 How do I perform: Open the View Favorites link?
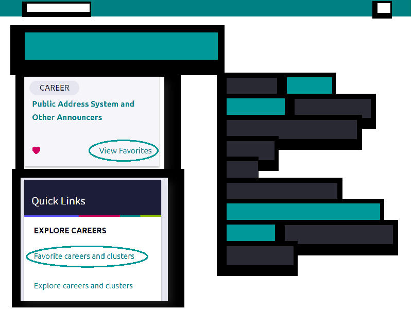coord(125,150)
